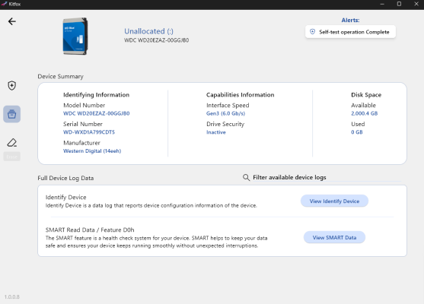Open the shield health check sidebar icon

pos(11,86)
